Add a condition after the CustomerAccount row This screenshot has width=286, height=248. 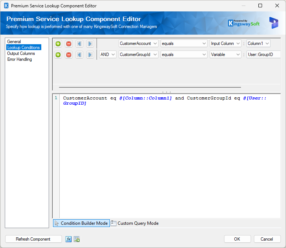[x=58, y=44]
